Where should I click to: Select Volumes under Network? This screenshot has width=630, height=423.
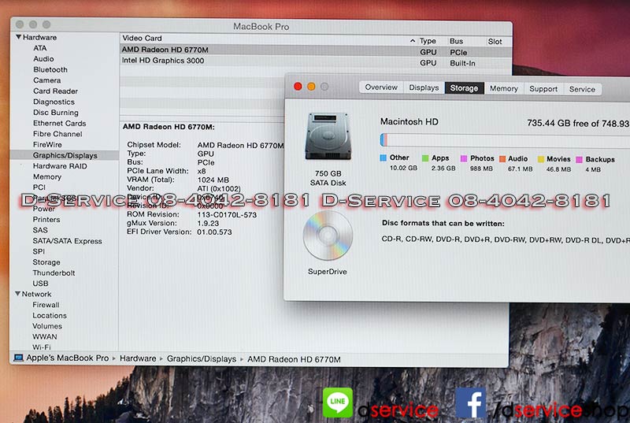coord(47,326)
